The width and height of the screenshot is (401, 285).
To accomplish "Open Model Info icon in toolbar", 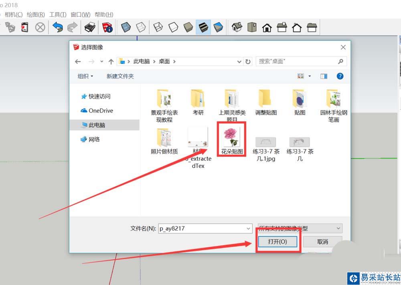I will 107,27.
